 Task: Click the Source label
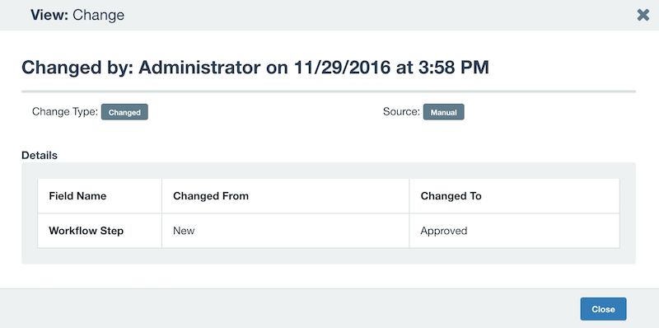click(401, 112)
